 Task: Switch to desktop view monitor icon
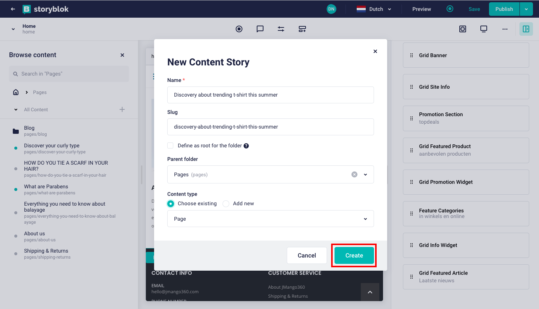coord(484,29)
